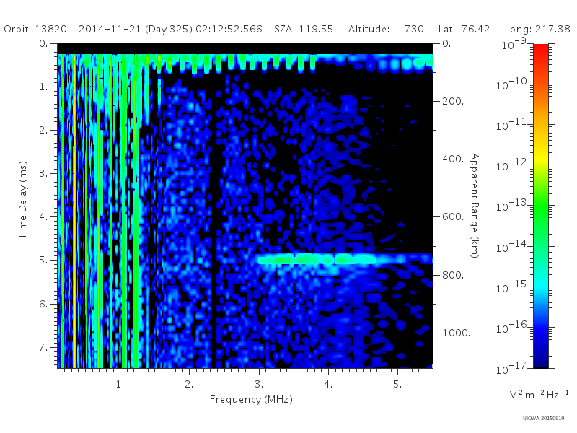Click the 'Altitude:' label
This screenshot has width=577, height=433.
pyautogui.click(x=369, y=29)
